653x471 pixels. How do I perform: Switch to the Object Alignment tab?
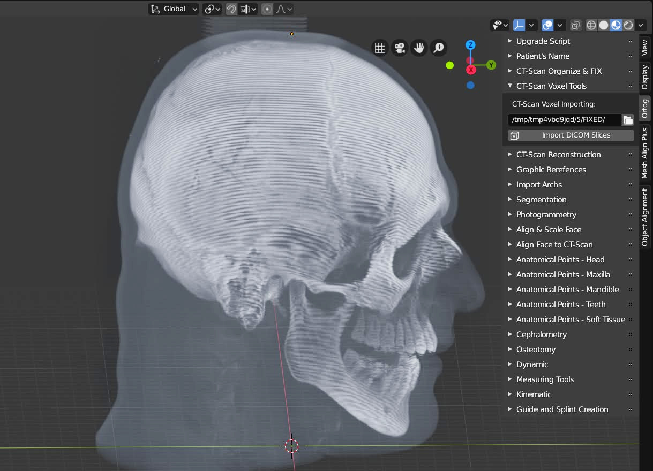(645, 217)
